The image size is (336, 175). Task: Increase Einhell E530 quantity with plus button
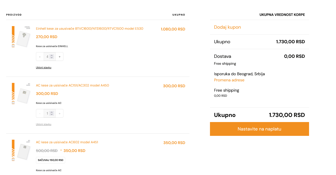[60, 57]
